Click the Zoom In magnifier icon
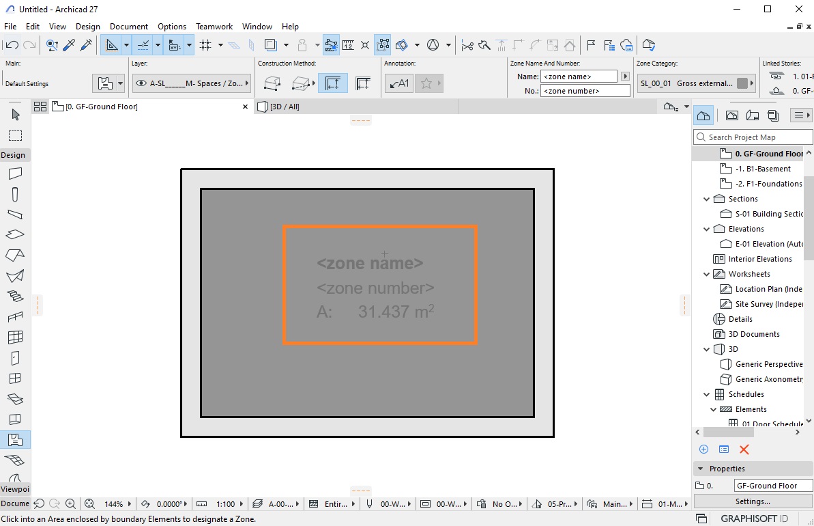The width and height of the screenshot is (814, 526). (70, 503)
